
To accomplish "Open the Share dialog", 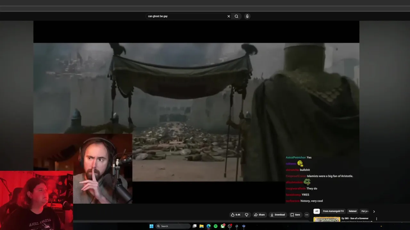I will pyautogui.click(x=259, y=215).
